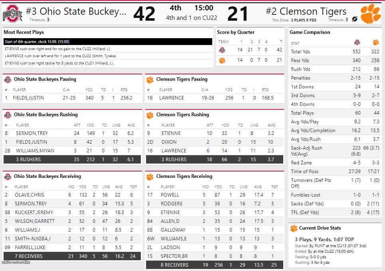Select the FIELDS,JUSTIN row in Ohio State passing
This screenshot has width=385, height=271.
(72, 97)
